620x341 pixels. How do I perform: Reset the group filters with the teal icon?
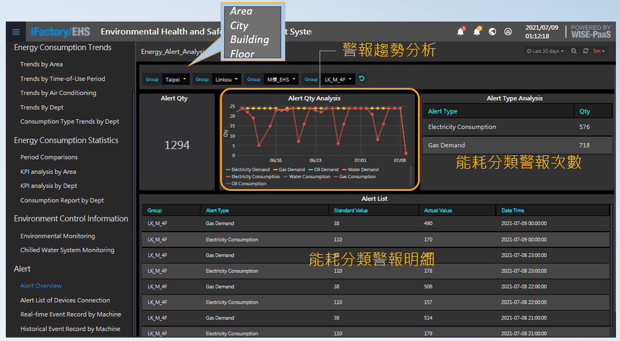[362, 79]
